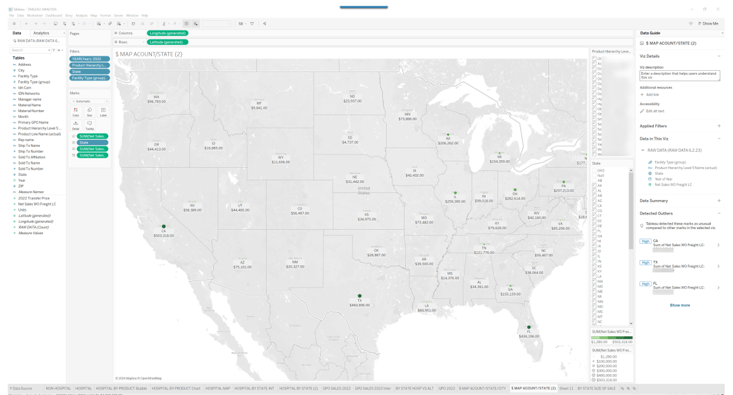The image size is (733, 395).
Task: Open the Size control in Marks card
Action: click(89, 112)
